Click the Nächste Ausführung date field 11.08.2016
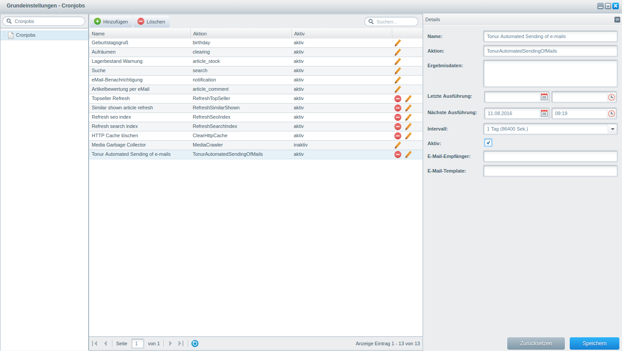The image size is (622, 351). coord(512,113)
